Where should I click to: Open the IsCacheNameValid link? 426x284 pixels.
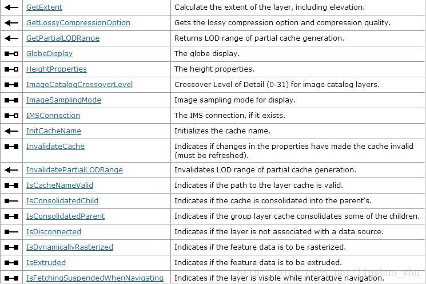(59, 186)
